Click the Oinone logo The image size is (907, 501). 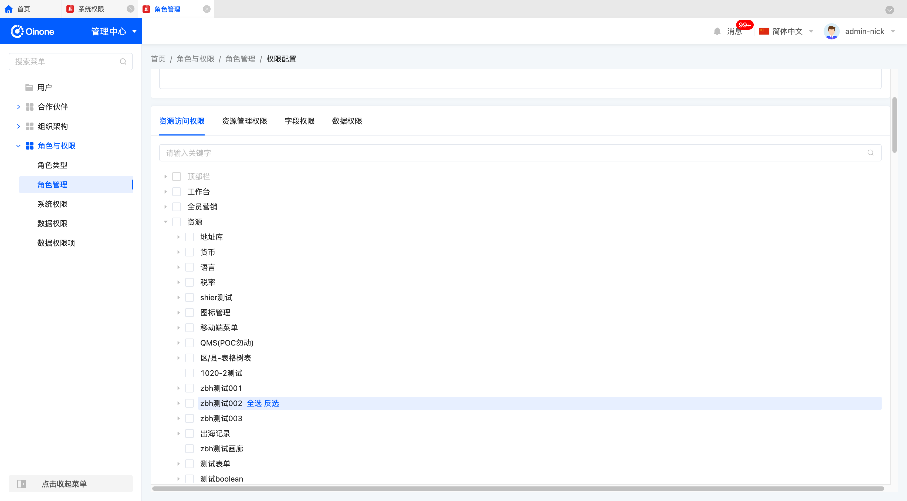coord(32,31)
